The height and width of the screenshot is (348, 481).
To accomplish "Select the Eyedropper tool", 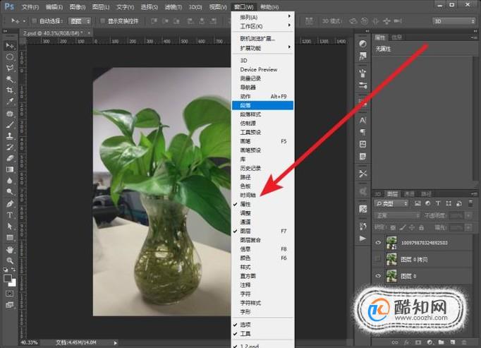I will pyautogui.click(x=10, y=101).
